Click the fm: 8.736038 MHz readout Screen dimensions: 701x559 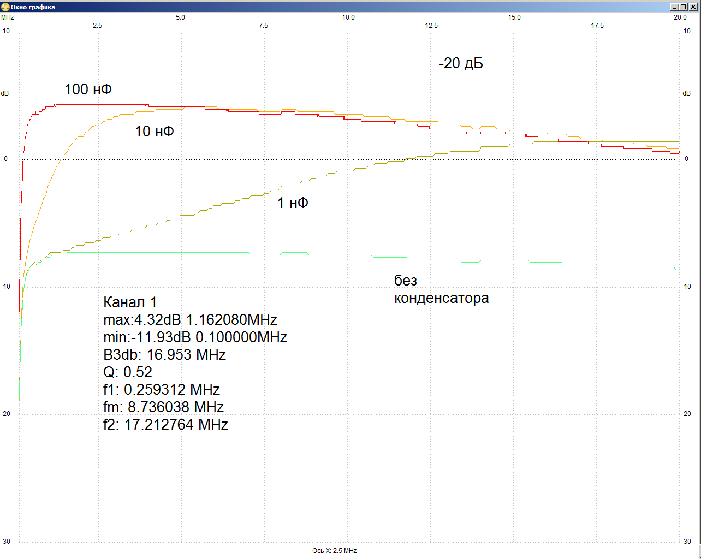tap(163, 407)
